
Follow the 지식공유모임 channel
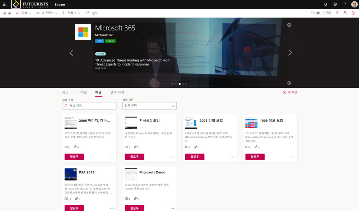(134, 157)
